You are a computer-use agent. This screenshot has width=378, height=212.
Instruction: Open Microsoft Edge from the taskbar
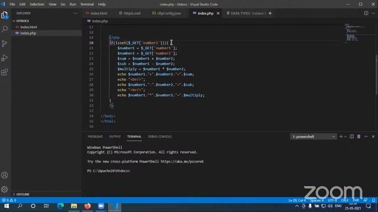pyautogui.click(x=60, y=206)
